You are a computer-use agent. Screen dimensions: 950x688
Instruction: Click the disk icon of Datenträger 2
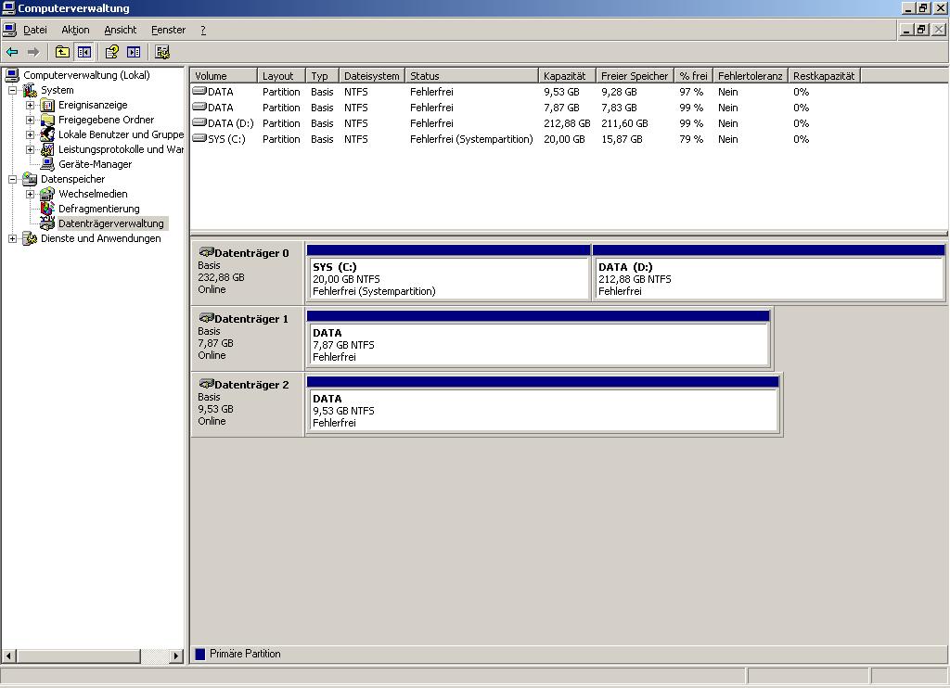tap(206, 384)
